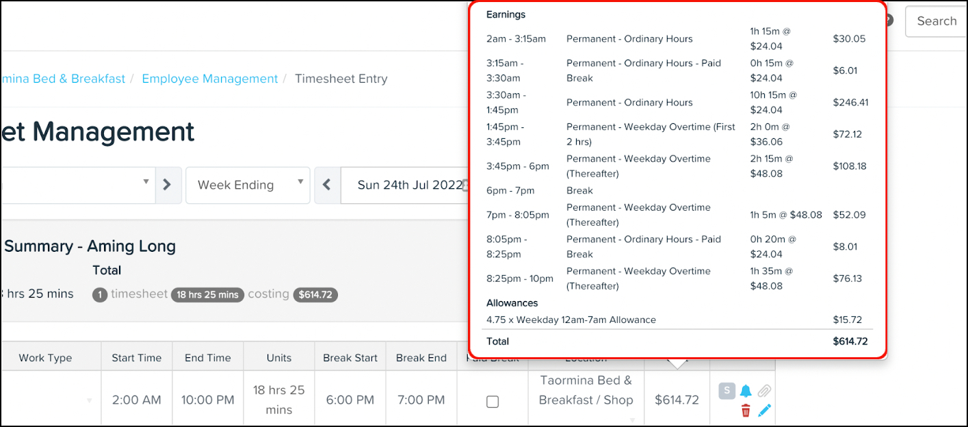Image resolution: width=968 pixels, height=427 pixels.
Task: Click the Sun 24th Jul 2022 date field
Action: (x=409, y=185)
